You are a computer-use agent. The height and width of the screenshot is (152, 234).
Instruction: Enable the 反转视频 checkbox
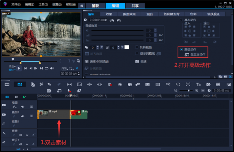(x=137, y=47)
